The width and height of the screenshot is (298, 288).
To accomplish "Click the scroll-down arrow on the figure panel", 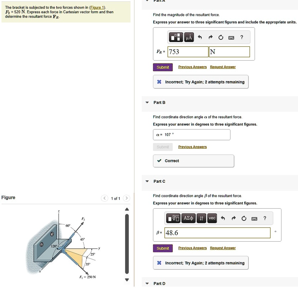I will pos(126,280).
